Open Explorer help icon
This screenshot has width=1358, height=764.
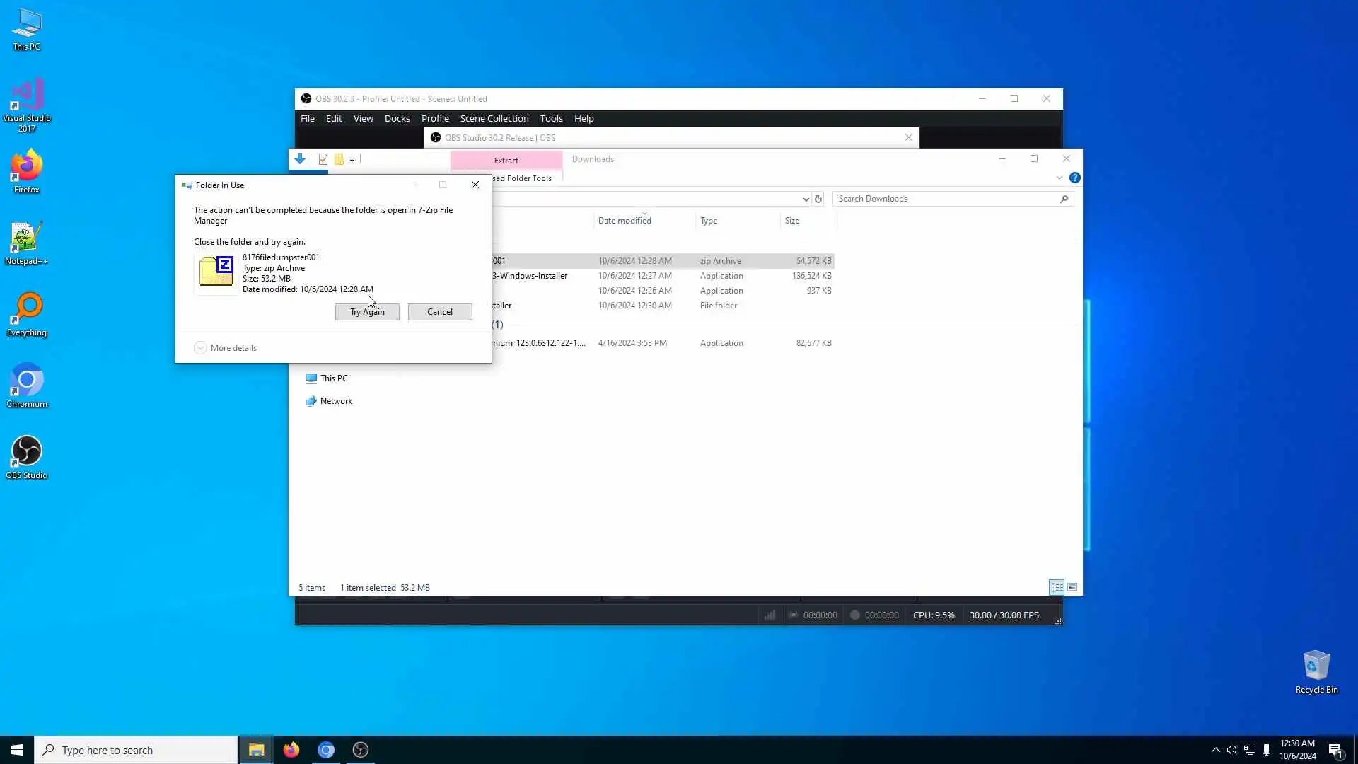[1074, 178]
